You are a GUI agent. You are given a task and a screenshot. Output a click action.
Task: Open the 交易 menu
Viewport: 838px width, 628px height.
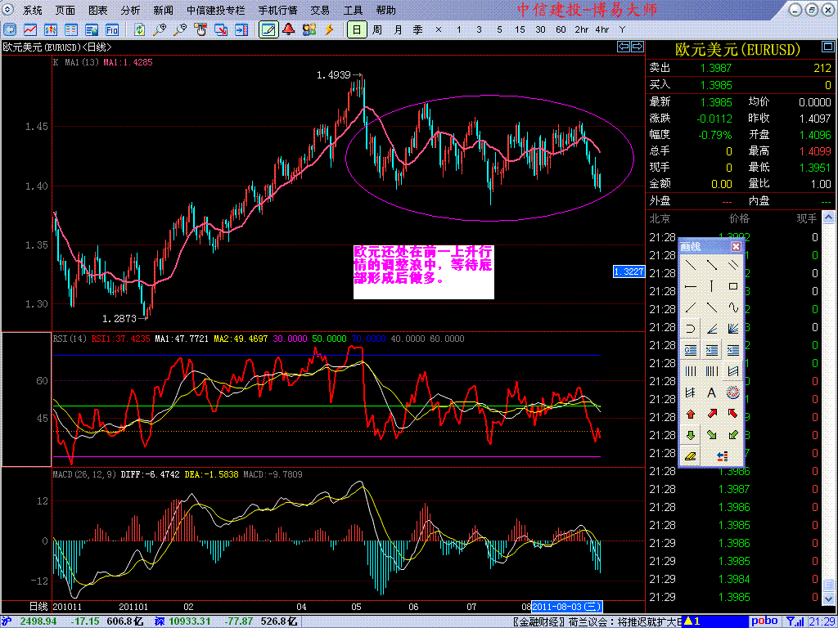point(320,10)
